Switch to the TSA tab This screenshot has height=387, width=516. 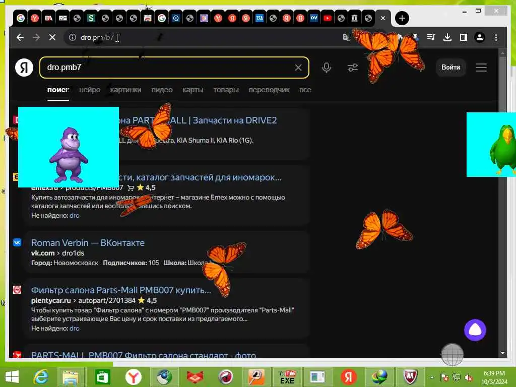click(260, 18)
